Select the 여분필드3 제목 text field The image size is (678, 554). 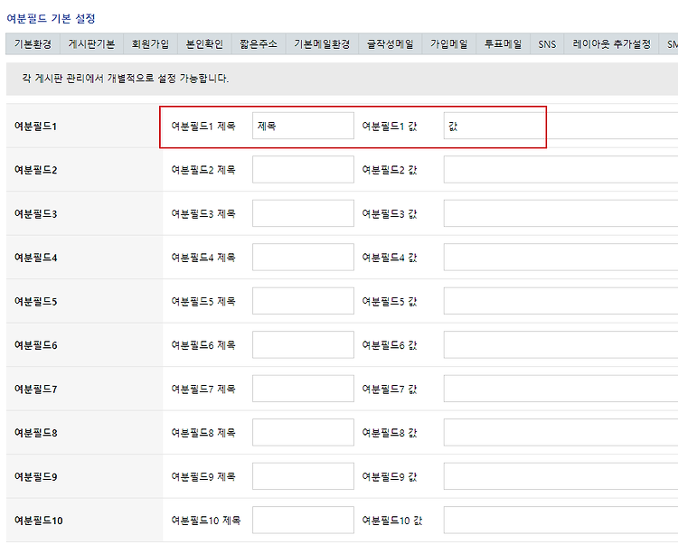coord(303,213)
